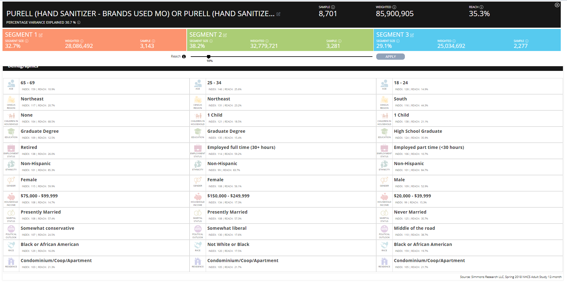Image resolution: width=567 pixels, height=282 pixels.
Task: Edit the Segment 3 name with the pencil icon
Action: [x=412, y=35]
